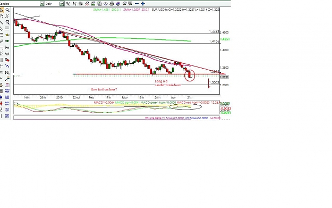
Task: Click the blue up arrow marker tool
Action: (x=1, y=97)
